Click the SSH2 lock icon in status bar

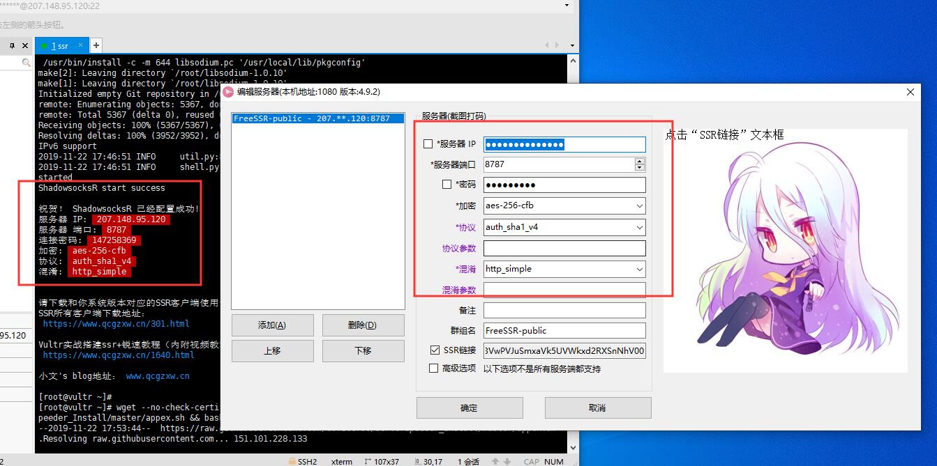[x=292, y=461]
